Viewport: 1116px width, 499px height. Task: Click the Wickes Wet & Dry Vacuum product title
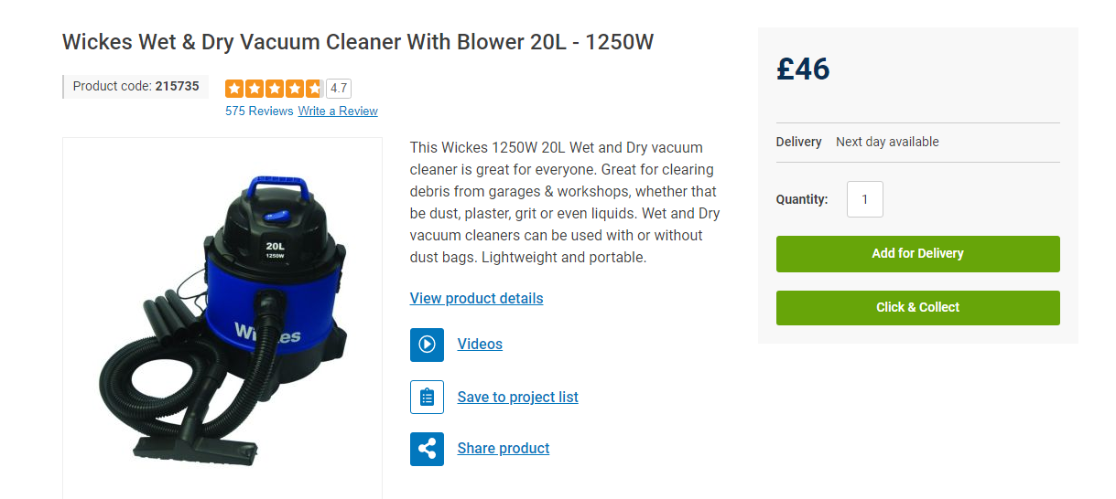click(358, 42)
